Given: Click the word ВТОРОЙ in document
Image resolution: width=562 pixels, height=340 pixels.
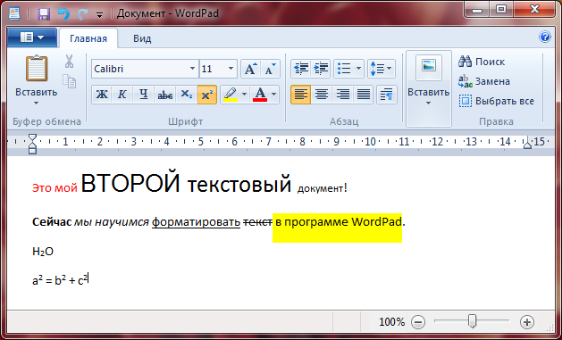Looking at the screenshot, I should (x=130, y=183).
